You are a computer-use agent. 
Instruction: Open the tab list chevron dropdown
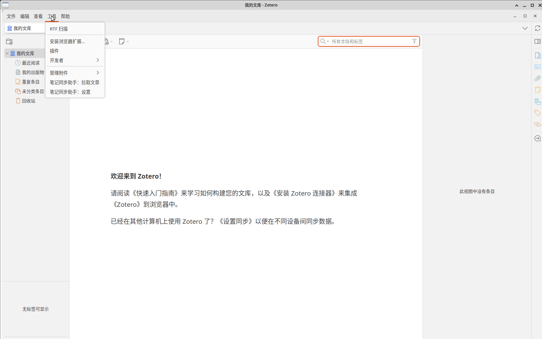(525, 28)
